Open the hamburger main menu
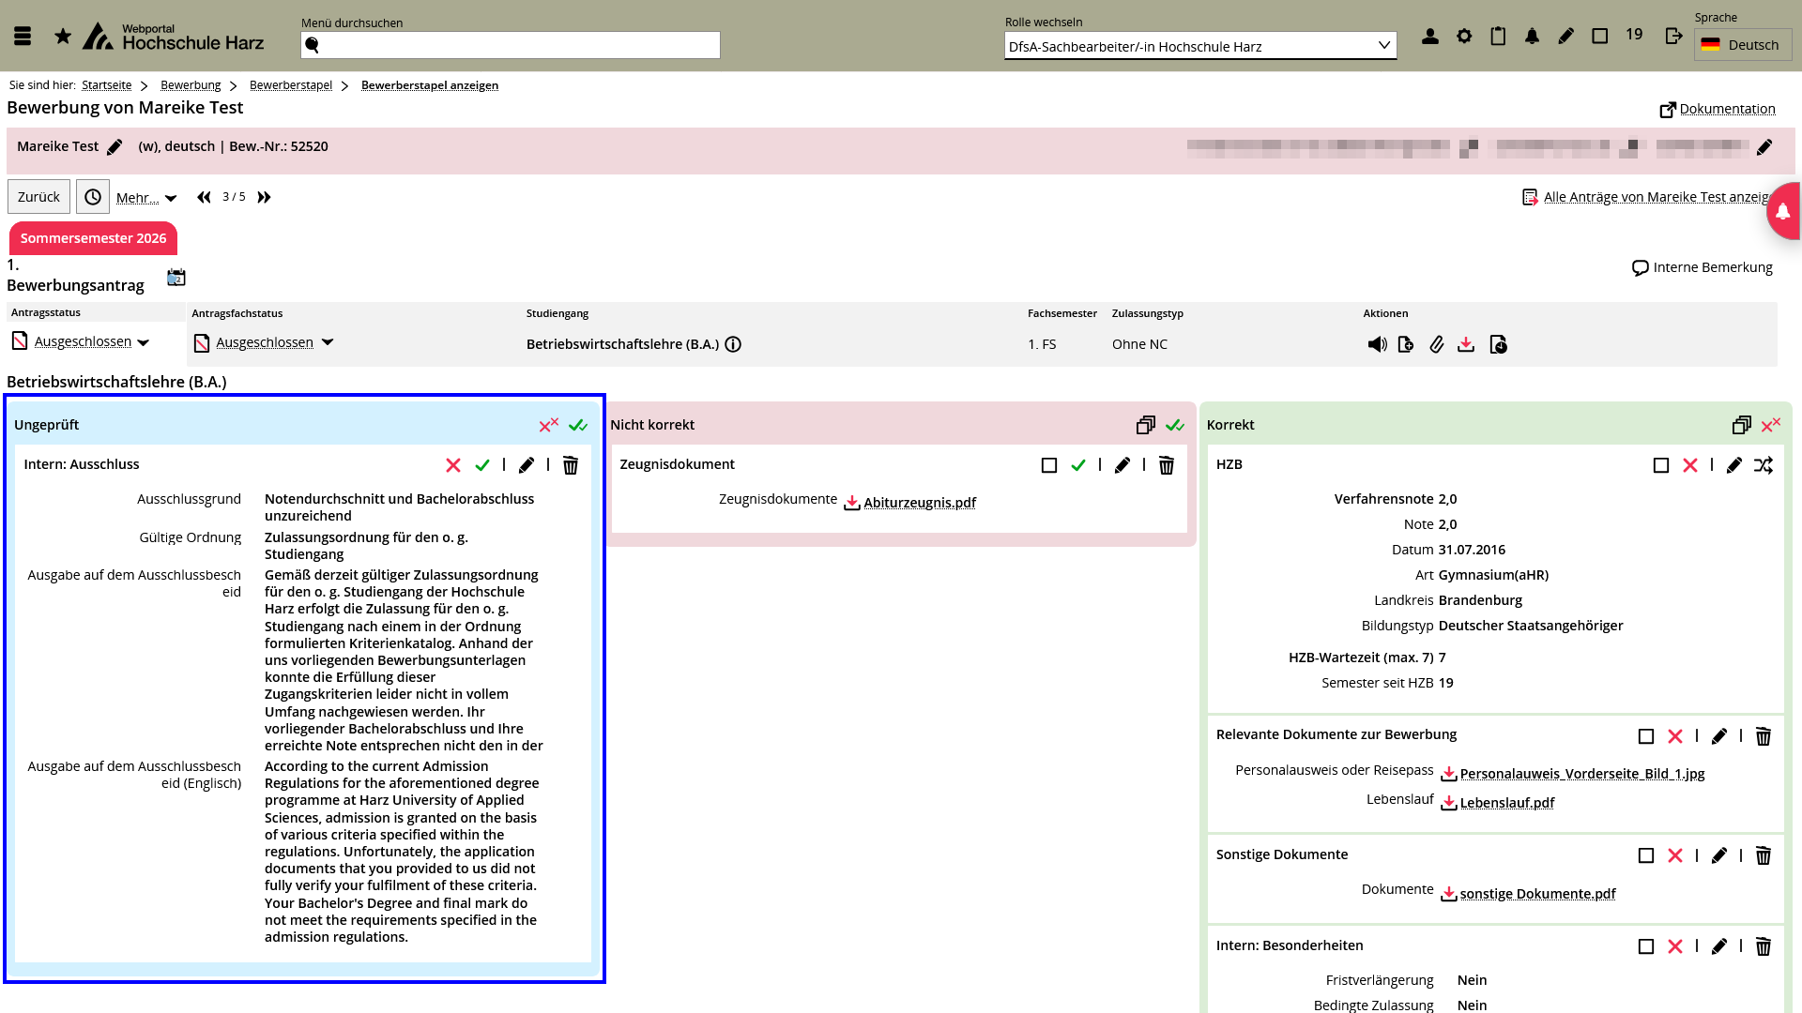This screenshot has width=1802, height=1013. point(23,37)
